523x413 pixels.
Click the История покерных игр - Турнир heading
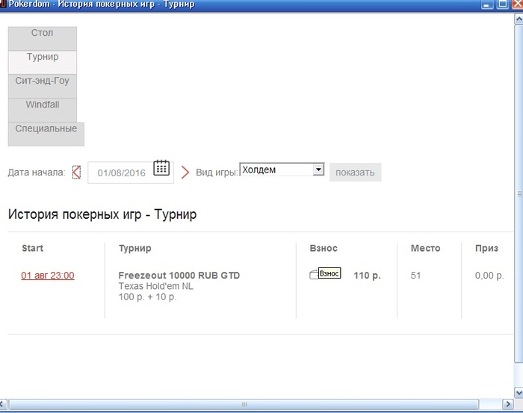102,214
